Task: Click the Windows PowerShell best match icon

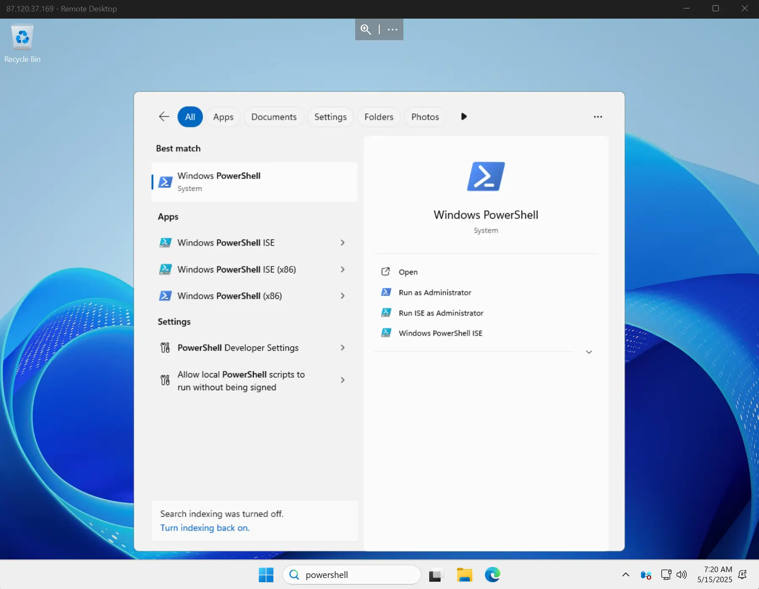Action: [x=165, y=182]
